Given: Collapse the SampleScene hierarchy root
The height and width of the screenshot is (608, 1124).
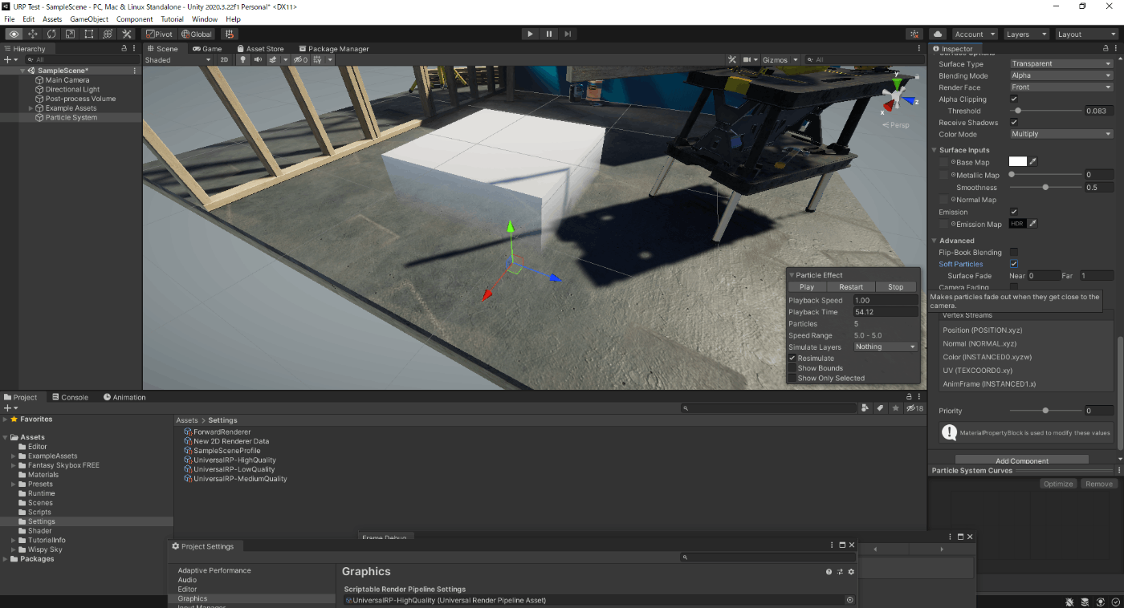Looking at the screenshot, I should point(23,71).
